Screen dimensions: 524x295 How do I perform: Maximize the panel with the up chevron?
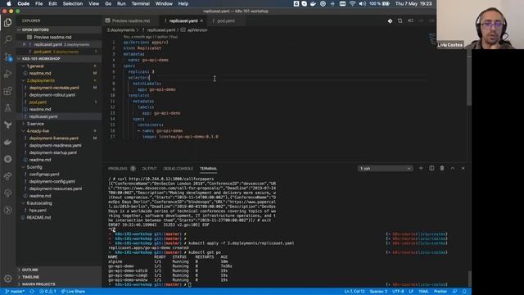(453, 168)
